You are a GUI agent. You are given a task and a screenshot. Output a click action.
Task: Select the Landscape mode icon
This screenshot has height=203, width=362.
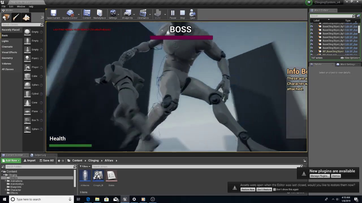(26, 17)
